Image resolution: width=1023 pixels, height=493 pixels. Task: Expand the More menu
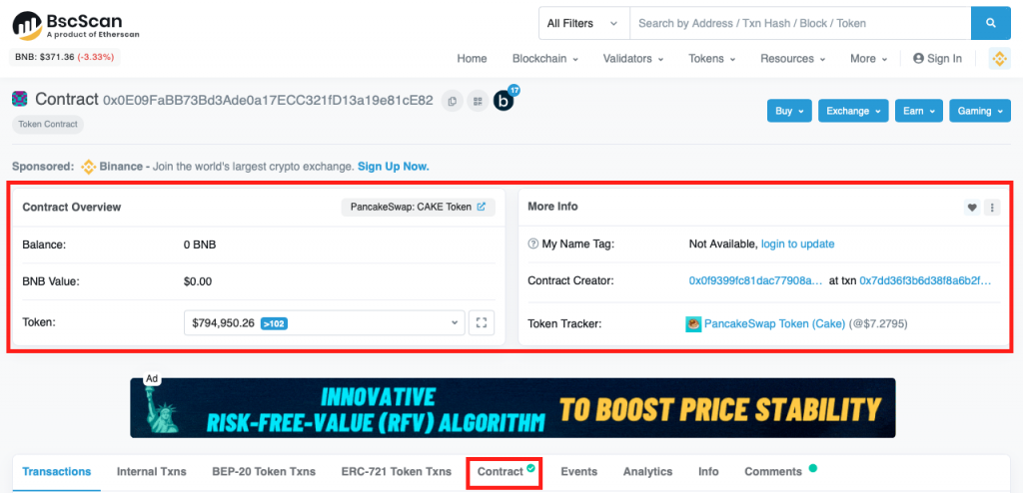click(x=868, y=59)
